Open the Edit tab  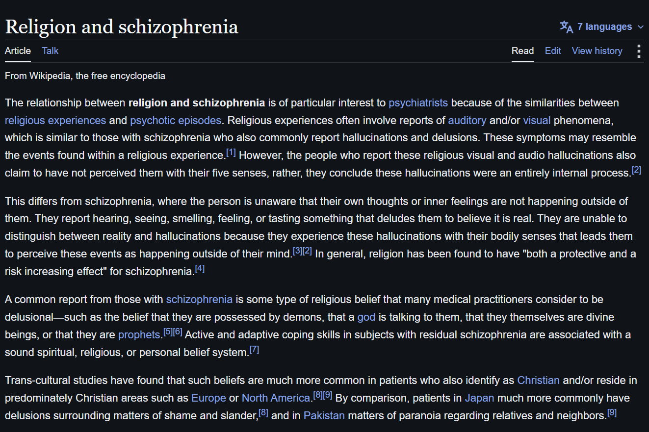[553, 51]
